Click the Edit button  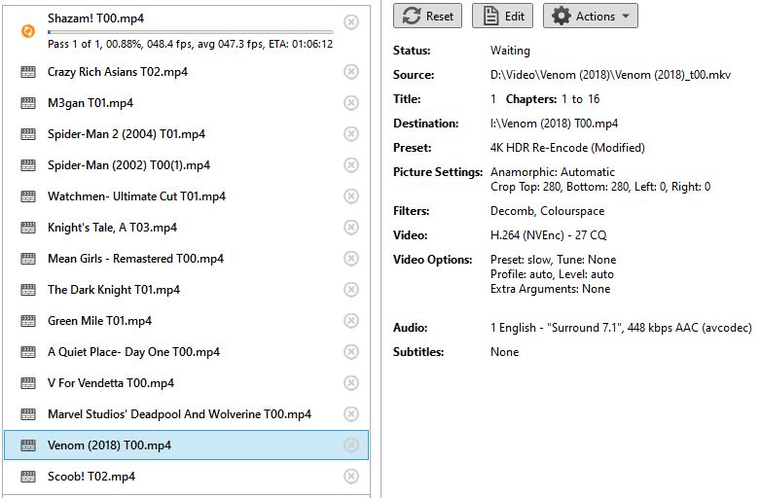(503, 16)
